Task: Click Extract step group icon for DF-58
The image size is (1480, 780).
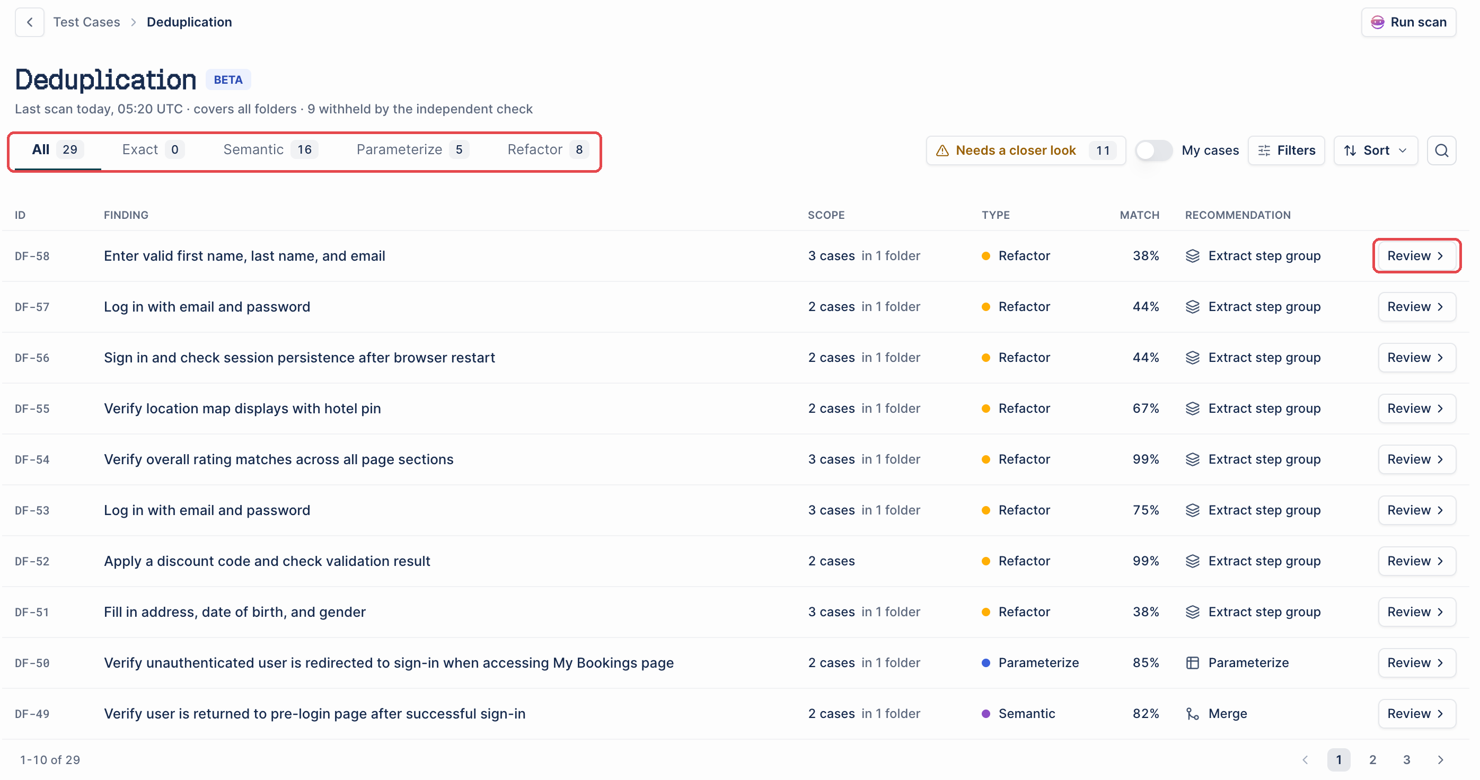Action: tap(1192, 255)
